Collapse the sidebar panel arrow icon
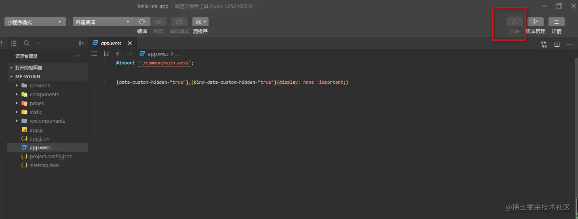The image size is (578, 219). pos(82,43)
